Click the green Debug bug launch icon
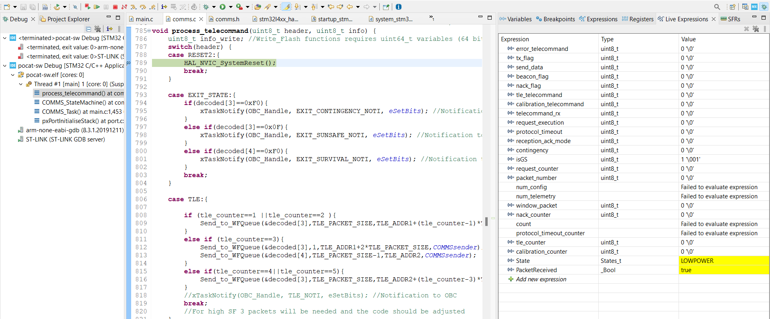The height and width of the screenshot is (319, 770). 206,7
